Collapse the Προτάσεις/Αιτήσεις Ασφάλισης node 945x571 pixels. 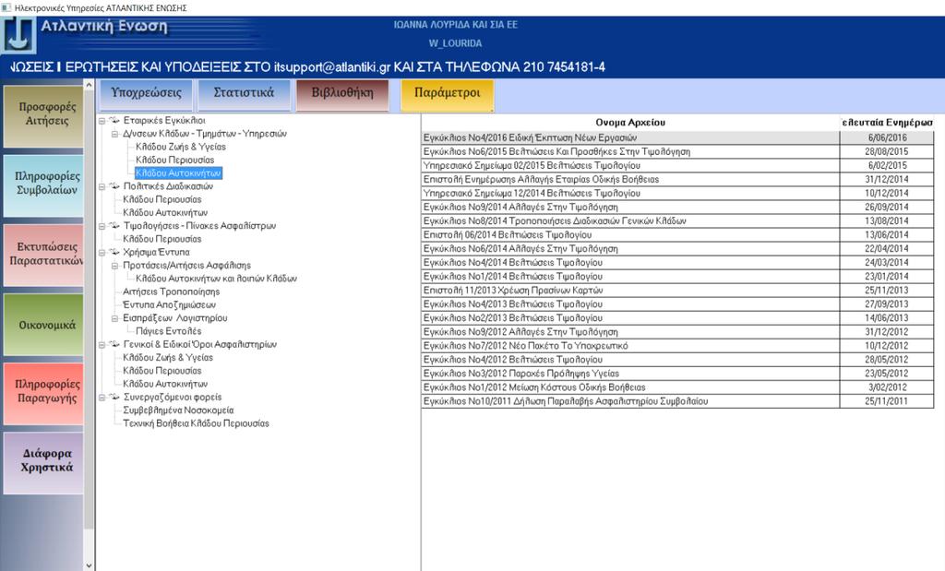[114, 267]
